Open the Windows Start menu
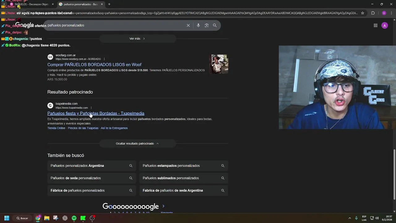396x223 pixels. click(x=6, y=218)
